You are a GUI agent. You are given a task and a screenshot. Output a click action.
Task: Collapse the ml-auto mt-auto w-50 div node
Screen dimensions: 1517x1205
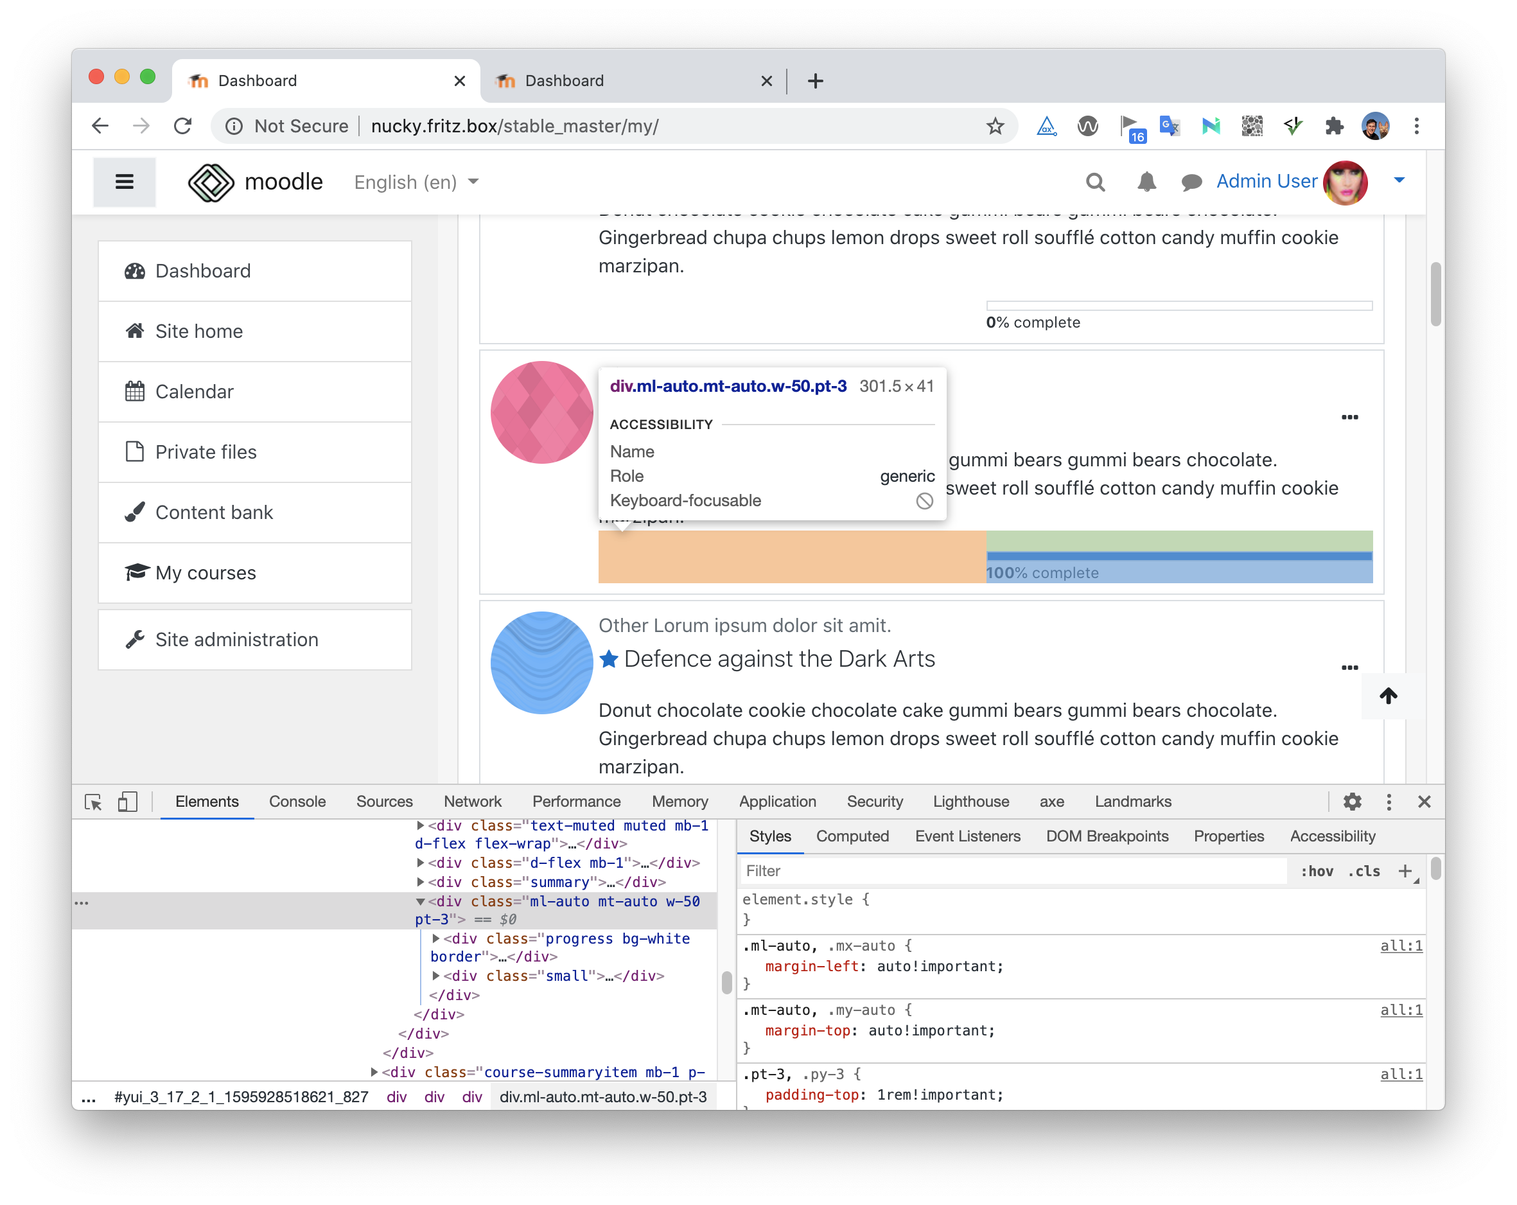[420, 901]
